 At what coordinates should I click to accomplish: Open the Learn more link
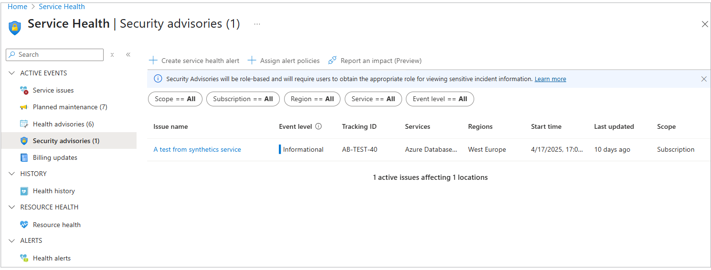pos(550,79)
